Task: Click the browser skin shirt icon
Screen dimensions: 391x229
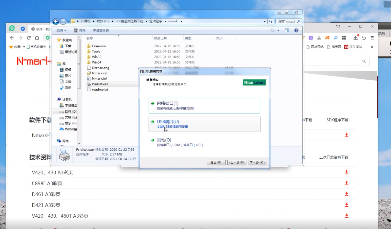Action: [x=338, y=26]
